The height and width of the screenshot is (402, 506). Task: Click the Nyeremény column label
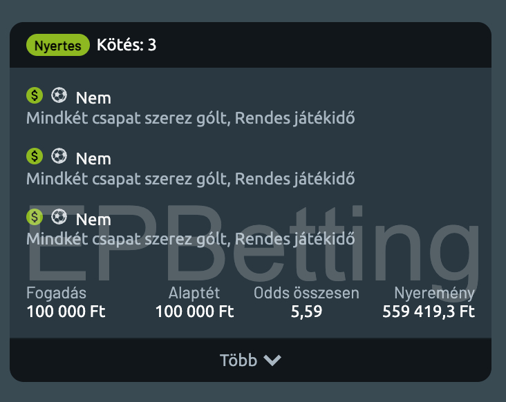coord(434,294)
